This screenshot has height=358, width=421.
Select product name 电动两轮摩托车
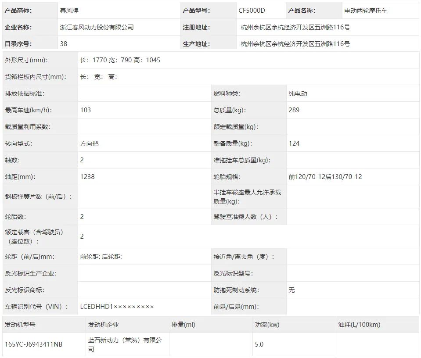coord(366,11)
